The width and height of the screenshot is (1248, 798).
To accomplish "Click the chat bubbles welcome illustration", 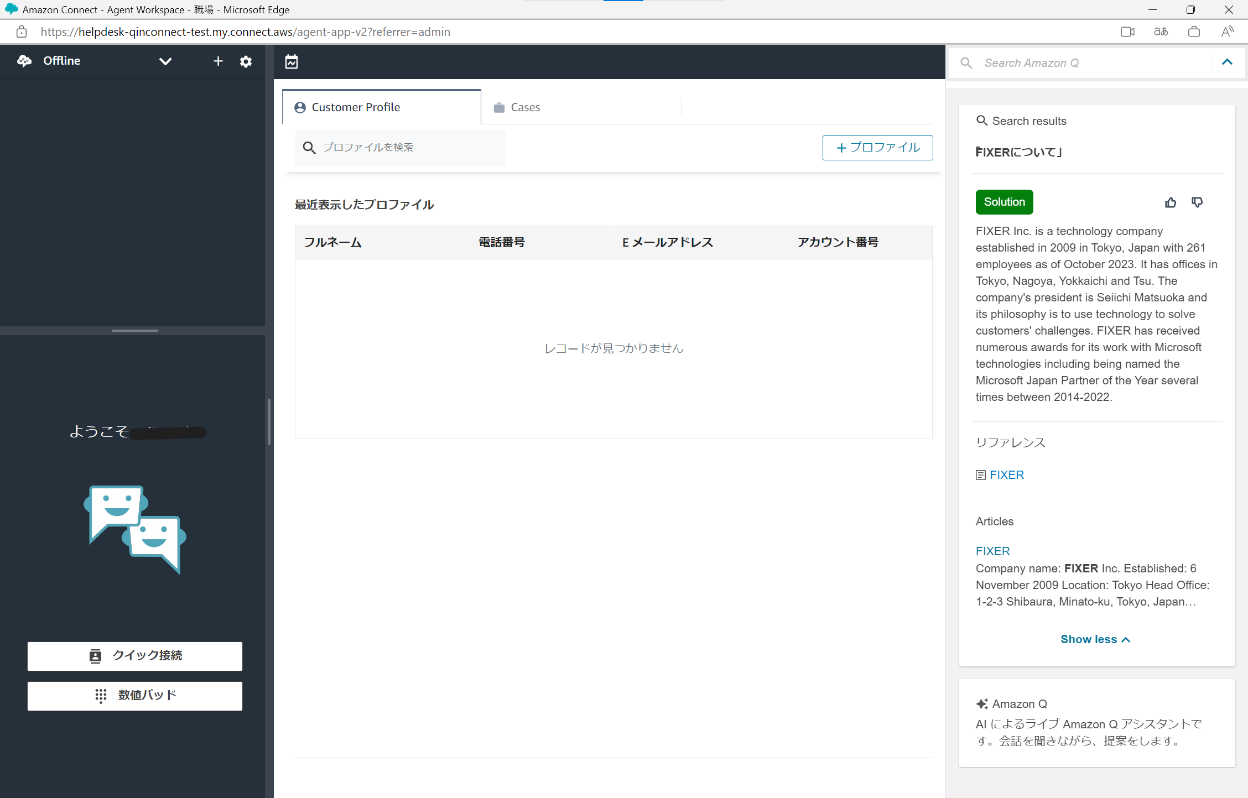I will coord(135,530).
